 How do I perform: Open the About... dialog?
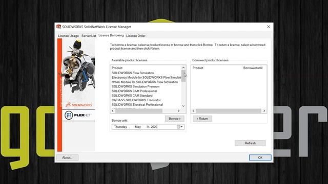67,157
